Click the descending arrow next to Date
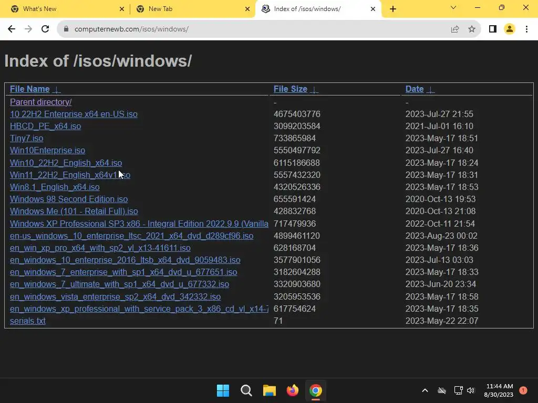The image size is (538, 403). click(x=431, y=90)
